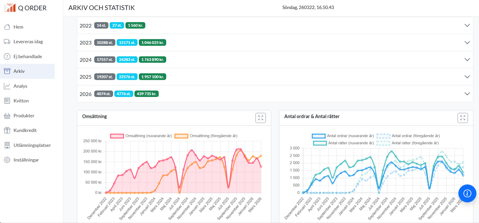Viewport: 479px width, 223px height.
Task: Click the Q ORDER logo icon
Action: tap(10, 7)
